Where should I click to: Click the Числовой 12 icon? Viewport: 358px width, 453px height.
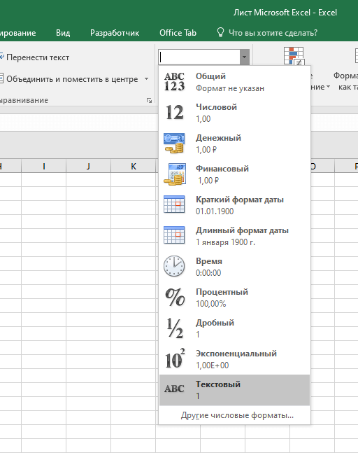click(x=174, y=113)
